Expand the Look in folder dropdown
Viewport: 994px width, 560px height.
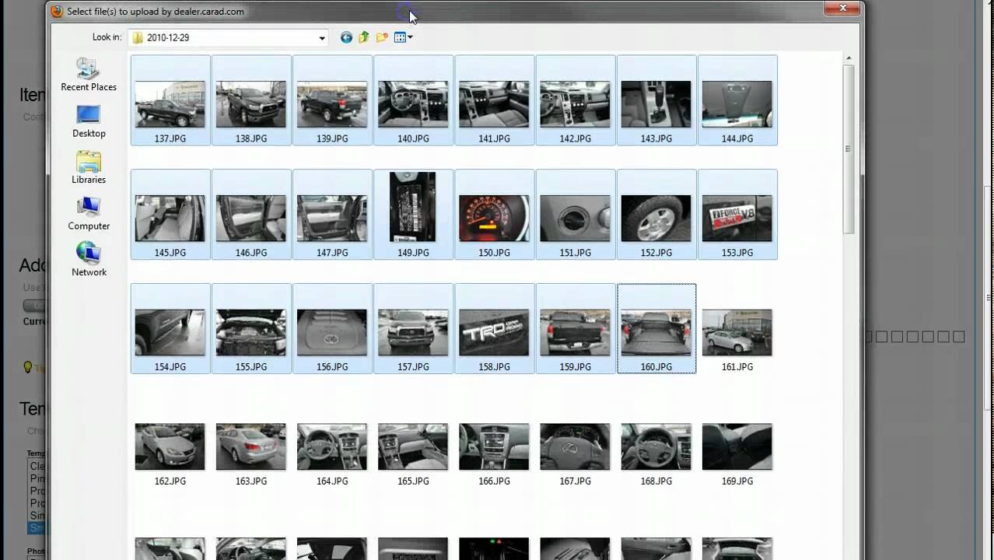pos(321,37)
